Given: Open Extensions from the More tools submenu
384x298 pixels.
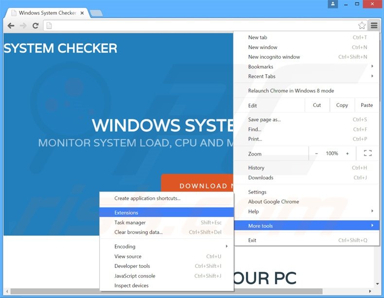Looking at the screenshot, I should point(167,212).
